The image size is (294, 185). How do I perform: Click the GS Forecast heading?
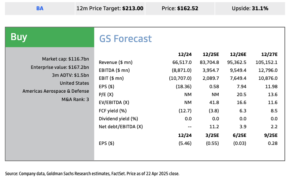pos(125,39)
